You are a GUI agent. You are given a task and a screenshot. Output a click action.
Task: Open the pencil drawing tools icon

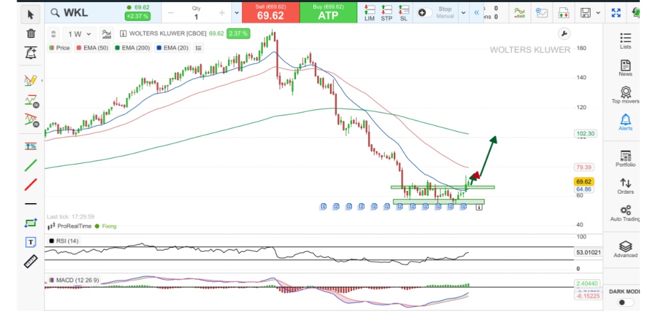coord(31,80)
